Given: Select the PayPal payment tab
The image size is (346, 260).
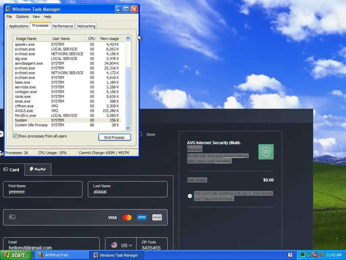Looking at the screenshot, I should (x=38, y=169).
